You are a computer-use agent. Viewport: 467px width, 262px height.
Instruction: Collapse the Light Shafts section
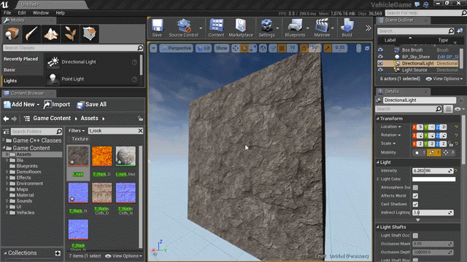coord(378,227)
